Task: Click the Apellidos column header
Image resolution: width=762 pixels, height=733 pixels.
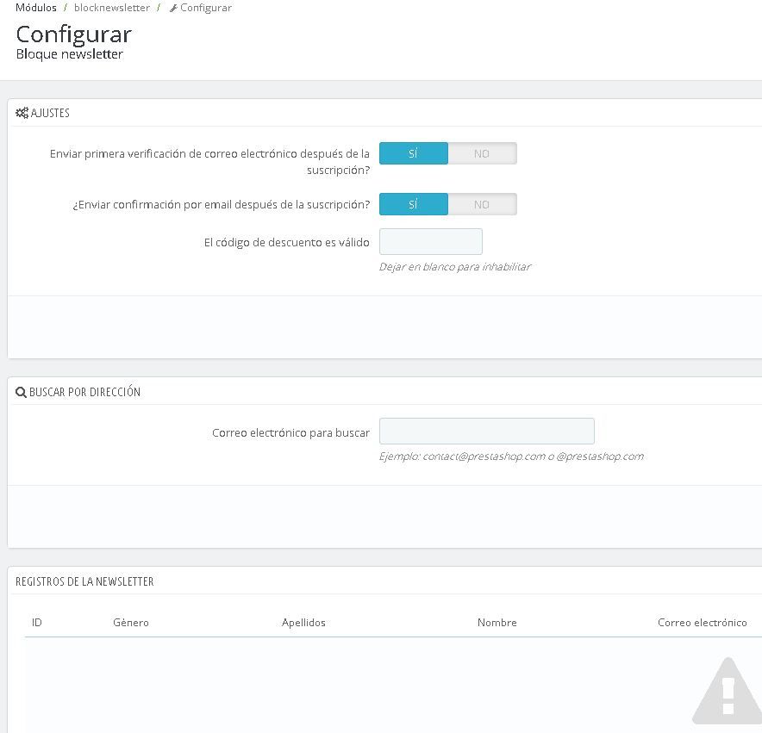Action: tap(303, 623)
